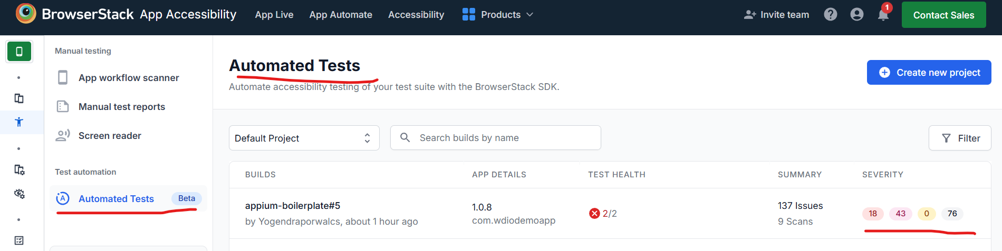Screen dimensions: 1002x251
Task: Click the APP DETAILS column header
Action: click(499, 175)
